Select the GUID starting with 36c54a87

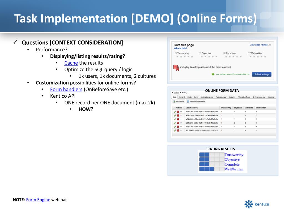(202, 130)
